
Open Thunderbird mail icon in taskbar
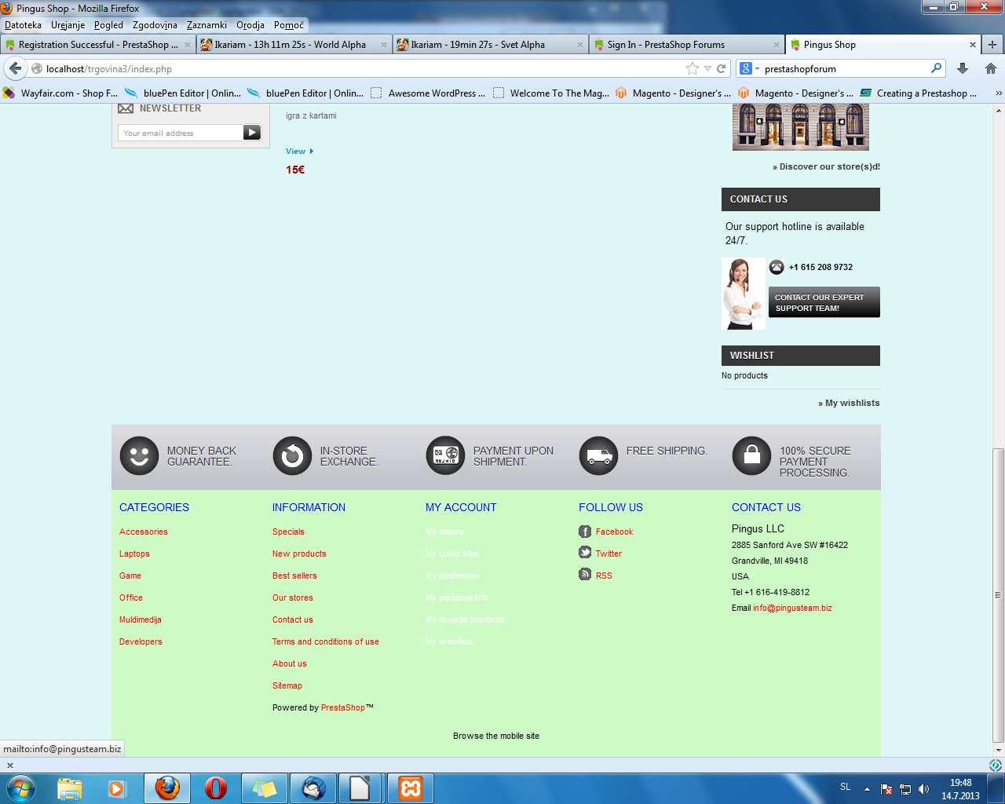pos(313,788)
